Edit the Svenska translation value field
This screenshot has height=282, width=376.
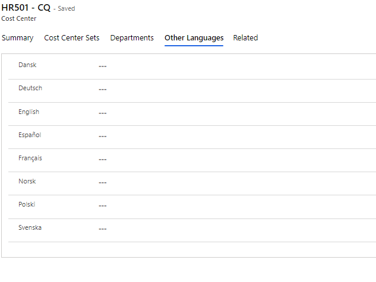click(x=232, y=229)
